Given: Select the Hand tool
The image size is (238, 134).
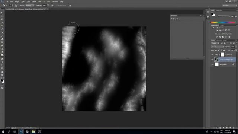Looking at the screenshot, I should [x=2, y=72].
